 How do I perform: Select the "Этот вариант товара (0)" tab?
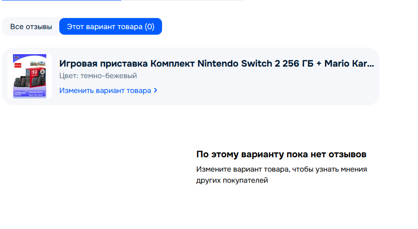[x=111, y=27]
